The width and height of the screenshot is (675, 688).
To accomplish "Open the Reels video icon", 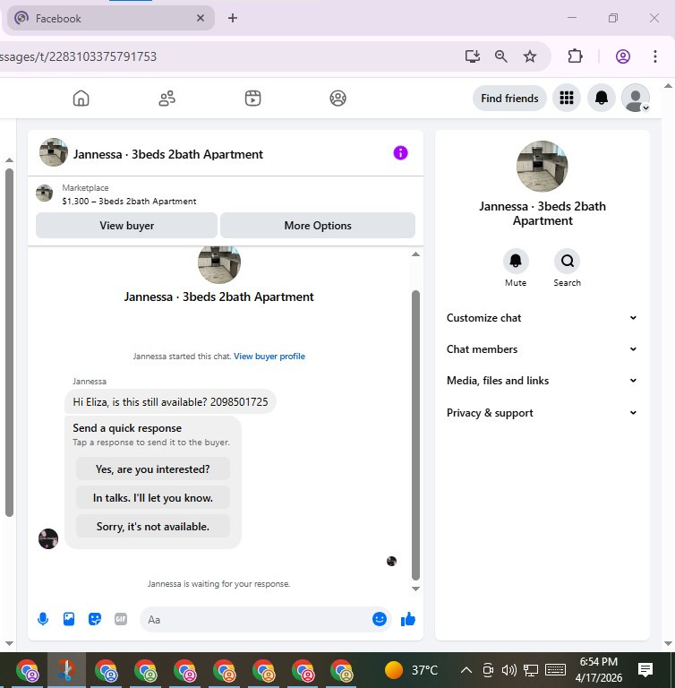I will coord(252,98).
